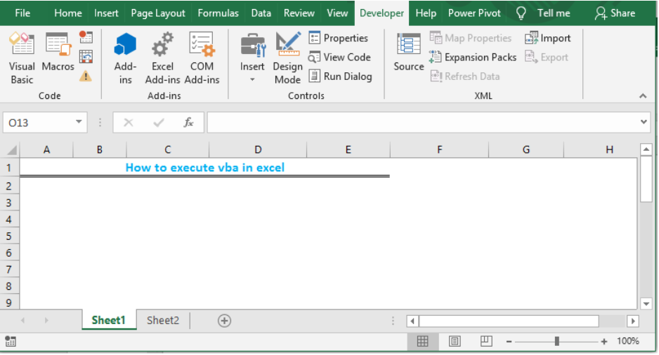Select column D header
This screenshot has height=355, width=659.
pyautogui.click(x=258, y=150)
